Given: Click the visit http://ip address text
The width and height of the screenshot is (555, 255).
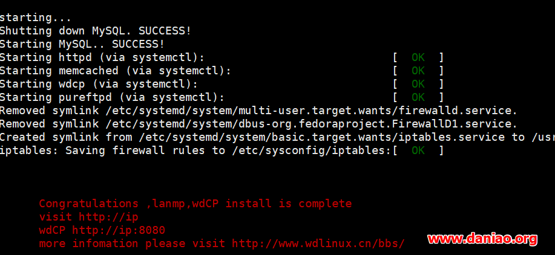Looking at the screenshot, I should coord(88,217).
